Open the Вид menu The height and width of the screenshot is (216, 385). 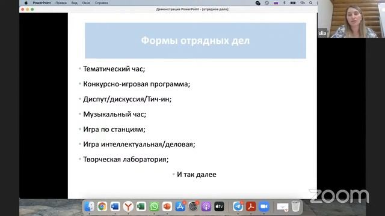pos(75,3)
